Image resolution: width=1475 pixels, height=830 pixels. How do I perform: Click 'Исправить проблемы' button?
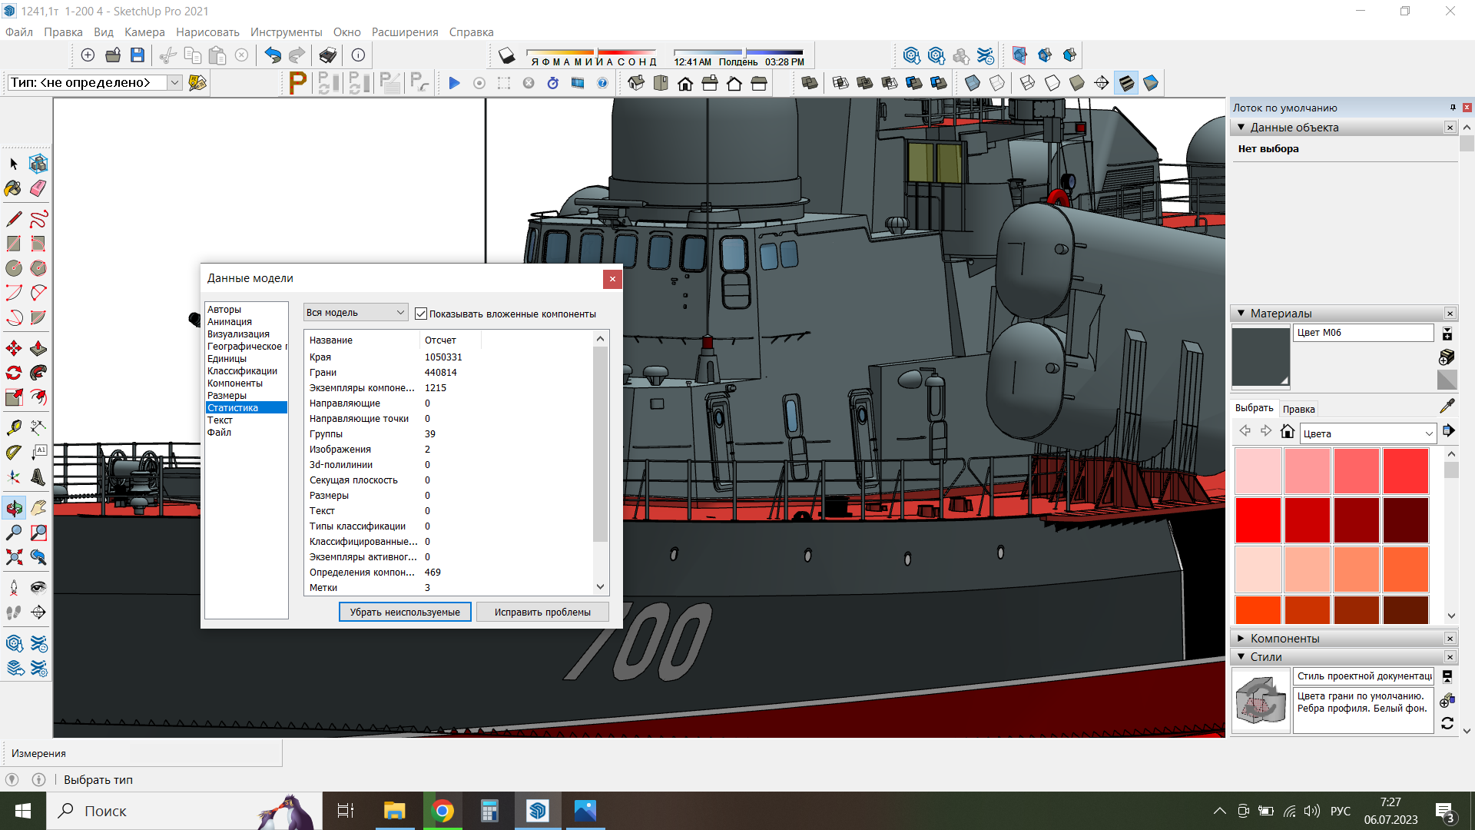click(542, 612)
